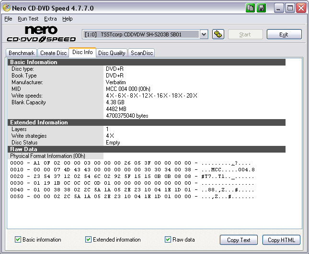Click the Nero disc icon in title bar

7,8
